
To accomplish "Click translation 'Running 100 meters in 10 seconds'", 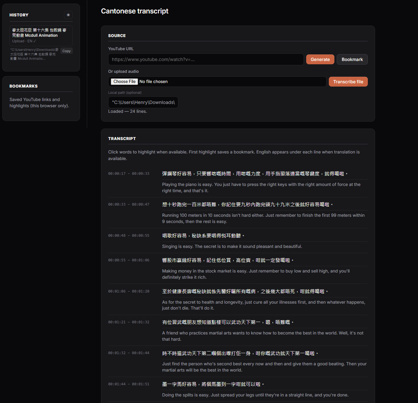I will pos(263,218).
